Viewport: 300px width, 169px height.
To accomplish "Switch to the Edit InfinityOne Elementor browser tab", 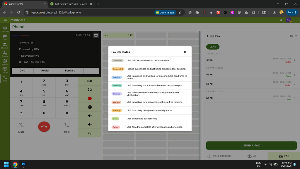I will [71, 4].
